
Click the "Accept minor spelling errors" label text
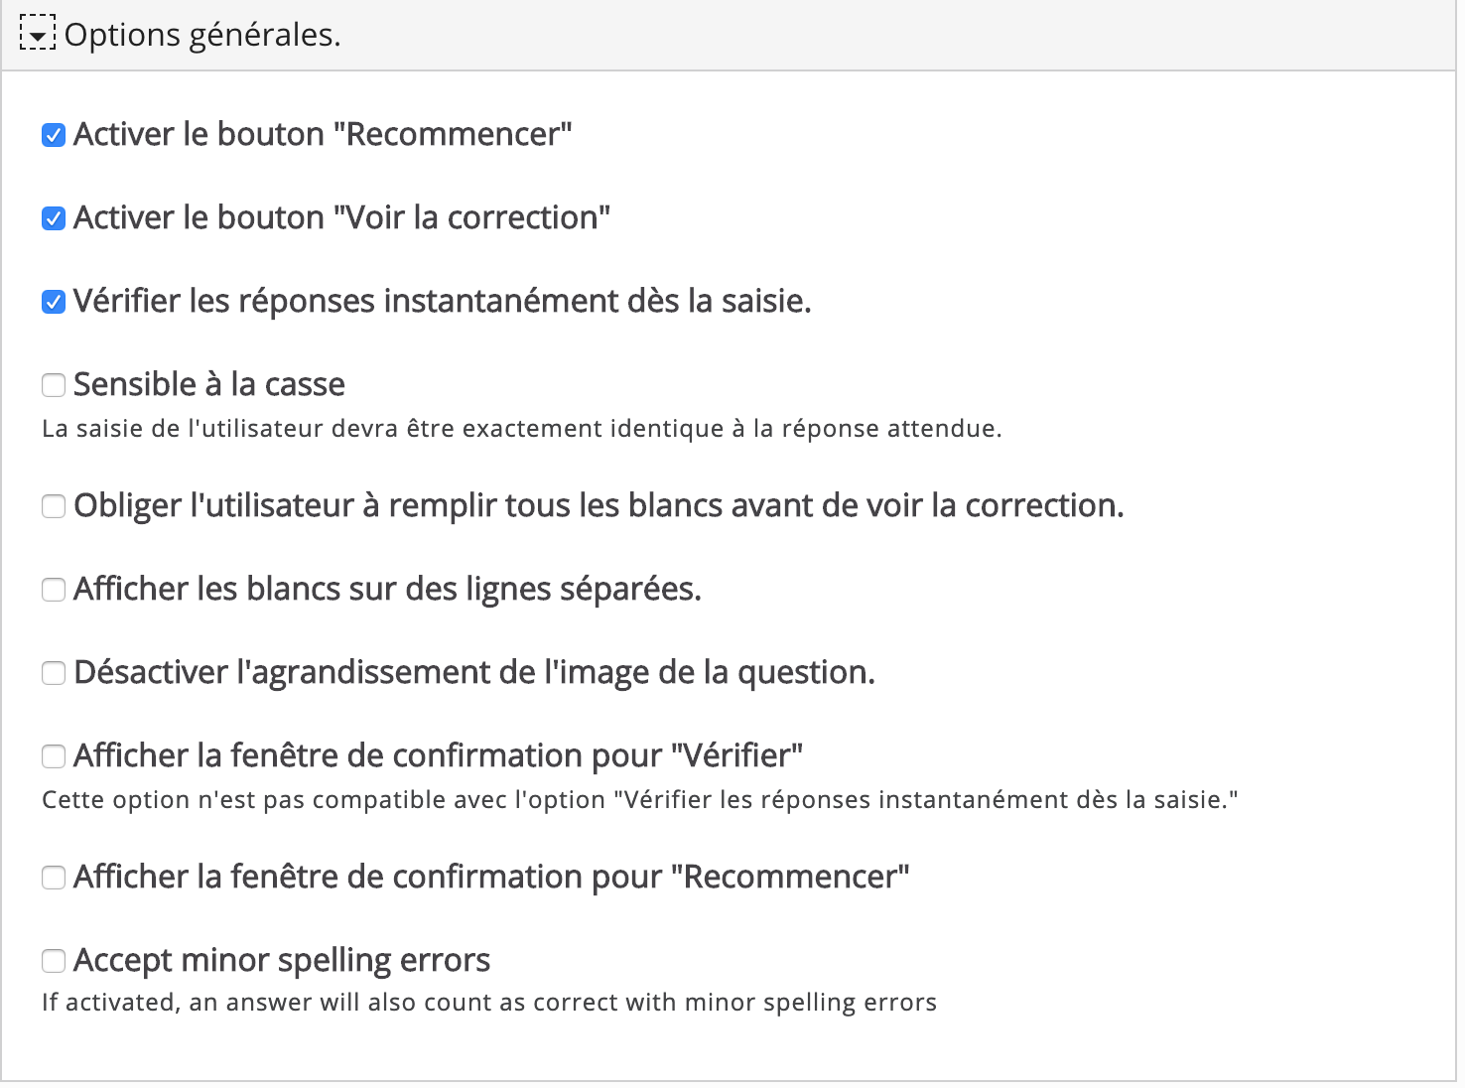coord(282,961)
